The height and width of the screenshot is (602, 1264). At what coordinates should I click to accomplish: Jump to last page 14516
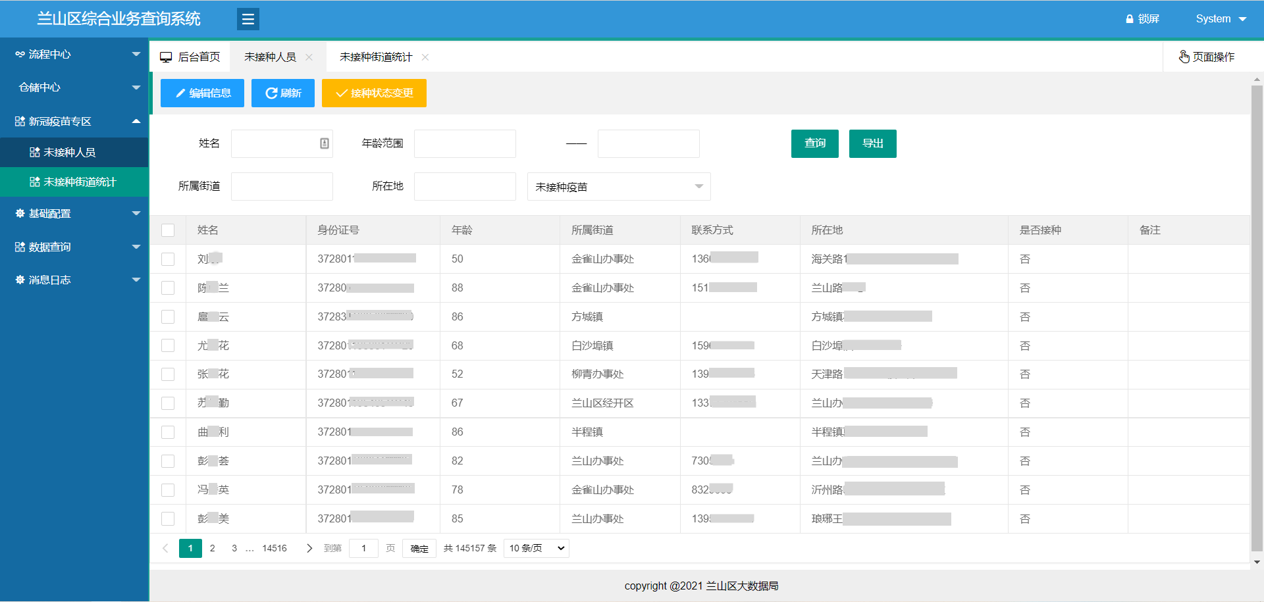pyautogui.click(x=275, y=548)
